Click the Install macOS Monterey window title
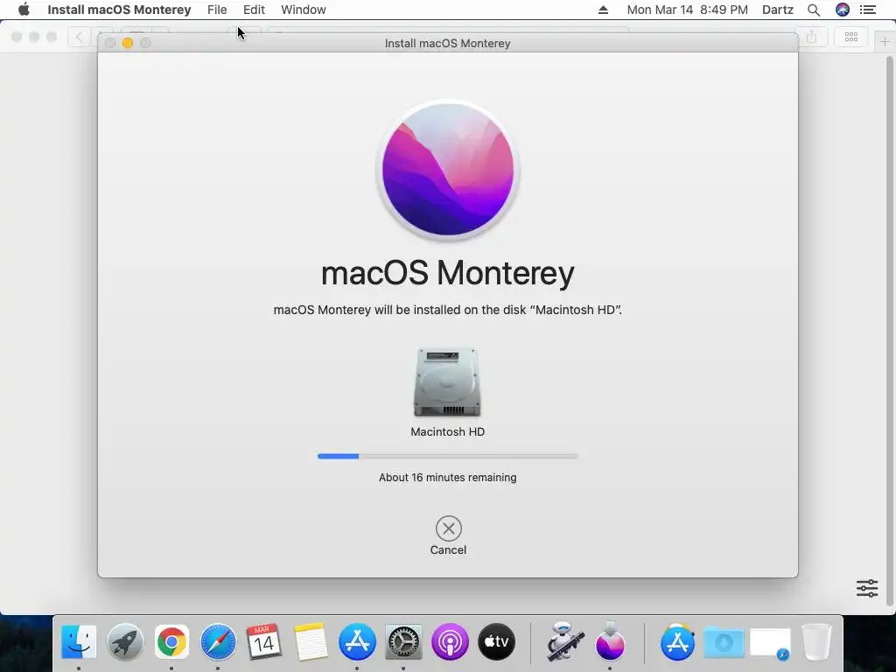 coord(447,44)
